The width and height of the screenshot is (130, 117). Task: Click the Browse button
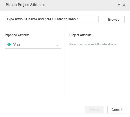(114, 19)
